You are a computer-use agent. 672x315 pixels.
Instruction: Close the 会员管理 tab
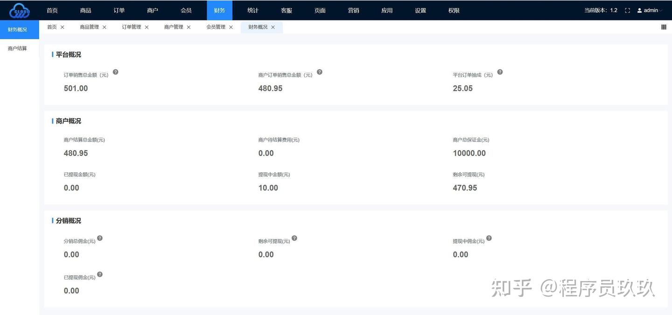point(231,27)
